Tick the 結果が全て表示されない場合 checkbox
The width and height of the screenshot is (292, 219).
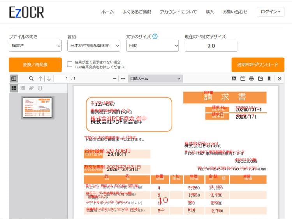click(69, 64)
